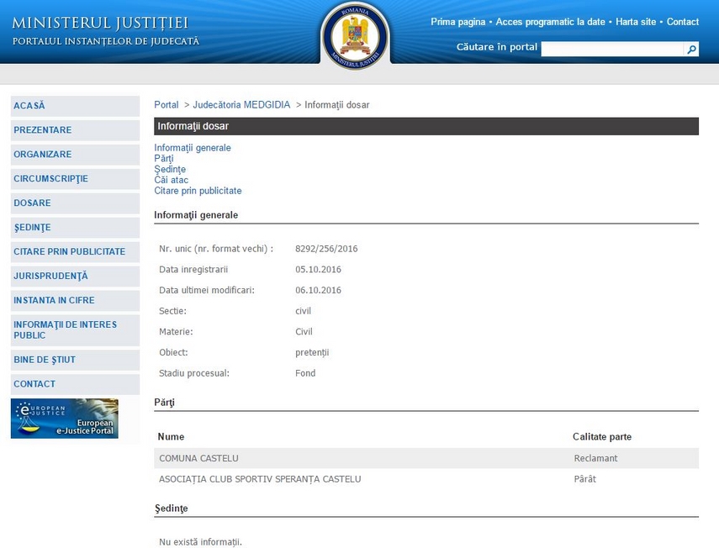
Task: Click the search magnifier icon
Action: (691, 50)
